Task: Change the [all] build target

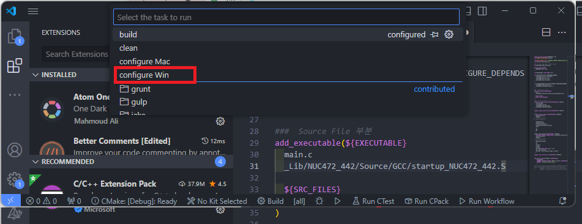Action: click(299, 201)
